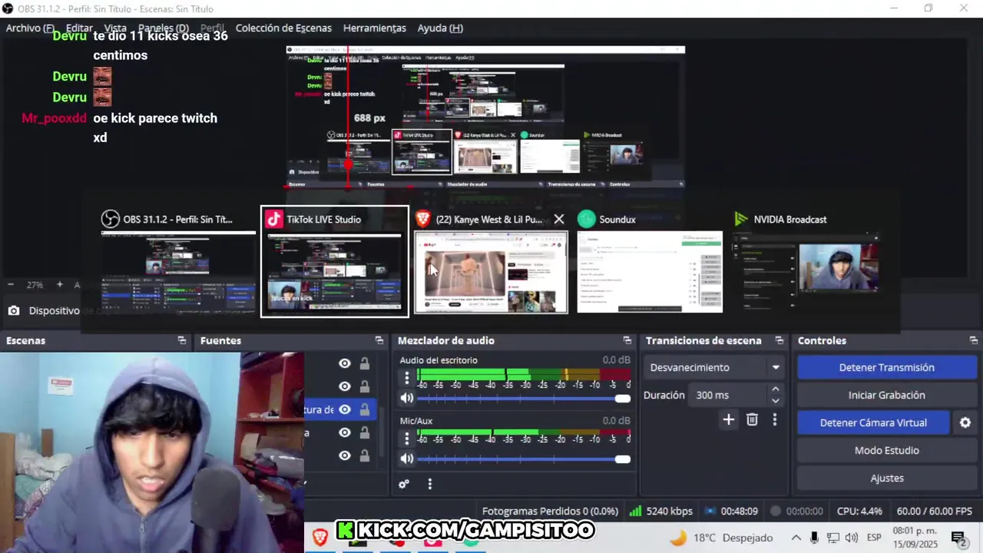Viewport: 983px width, 553px height.
Task: Open Ajustes in Controles
Action: (x=886, y=478)
